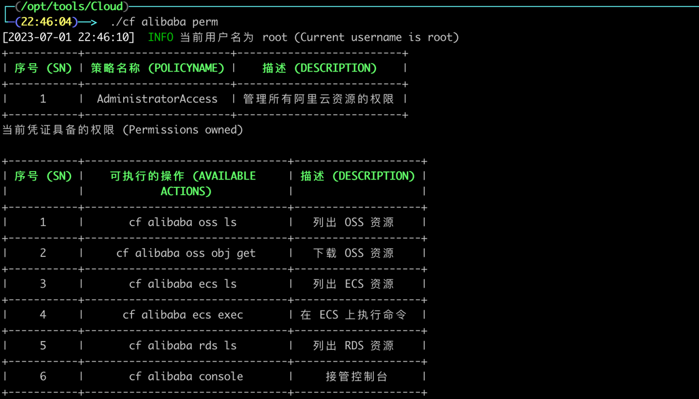Click the 列出 OSS 资源 description
This screenshot has height=399, width=699.
tap(353, 222)
